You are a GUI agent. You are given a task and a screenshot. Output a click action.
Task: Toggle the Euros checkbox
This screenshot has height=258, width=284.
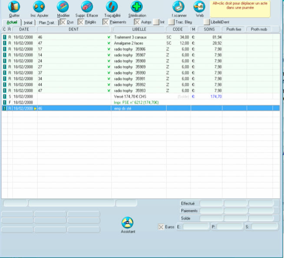[x=161, y=226]
